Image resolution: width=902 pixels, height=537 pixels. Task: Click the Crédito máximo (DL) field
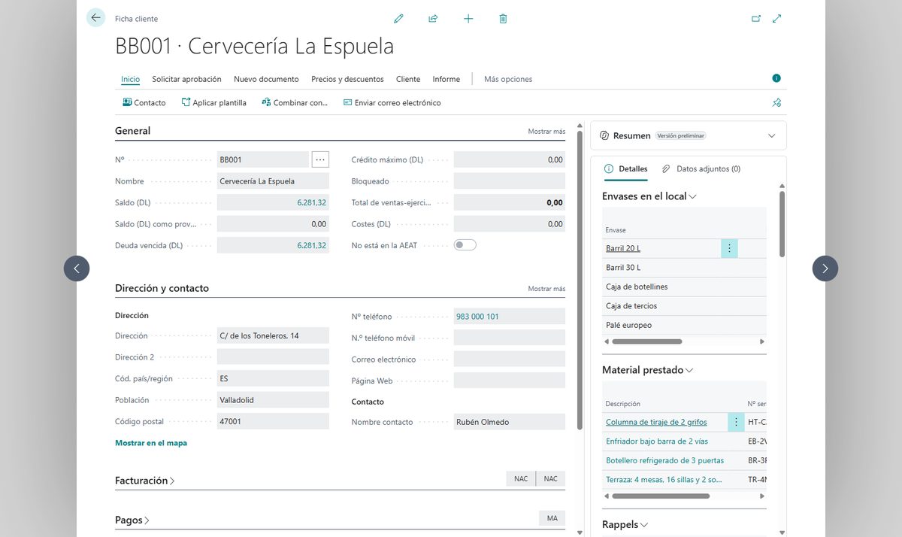(x=510, y=159)
